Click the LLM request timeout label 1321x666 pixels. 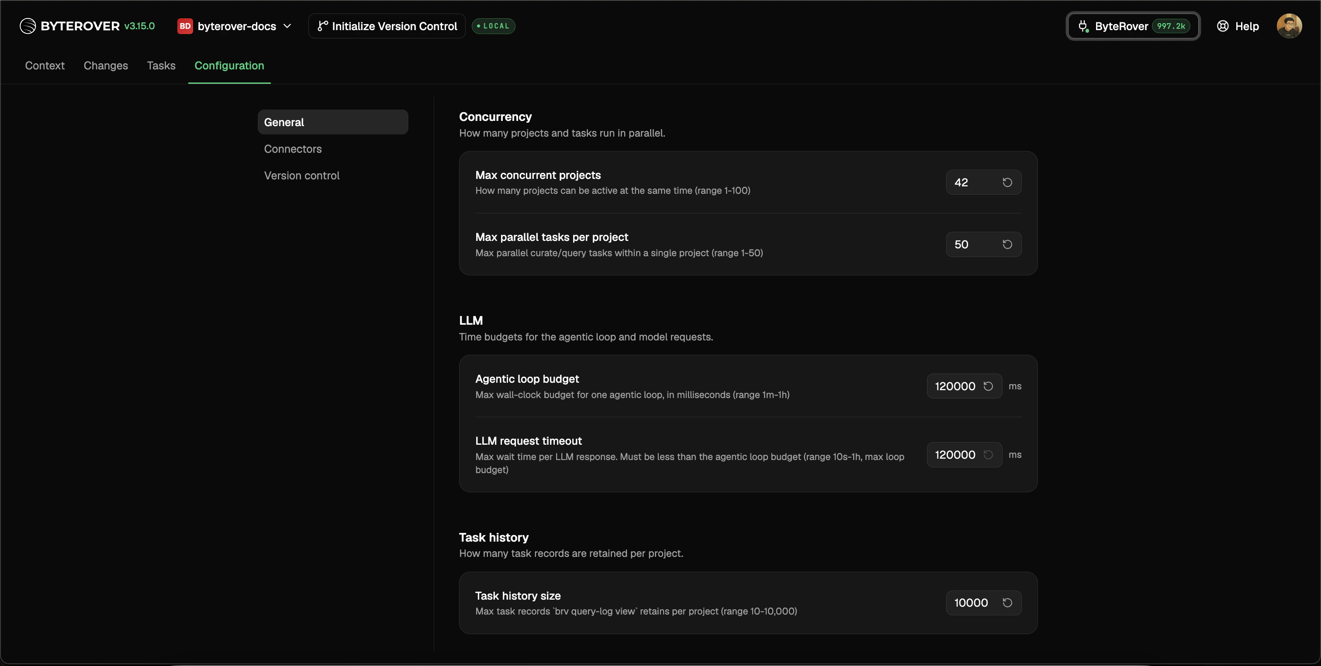click(528, 441)
